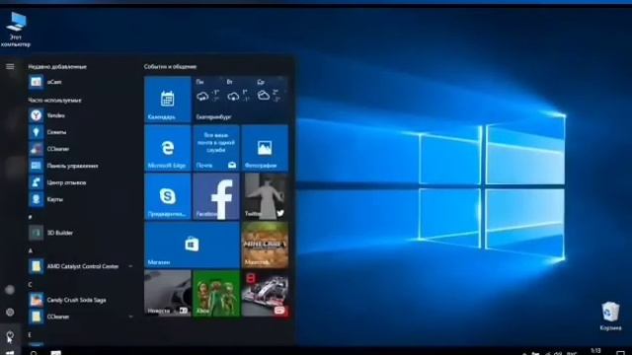
Task: Click the user account avatar in Start
Action: click(x=10, y=290)
